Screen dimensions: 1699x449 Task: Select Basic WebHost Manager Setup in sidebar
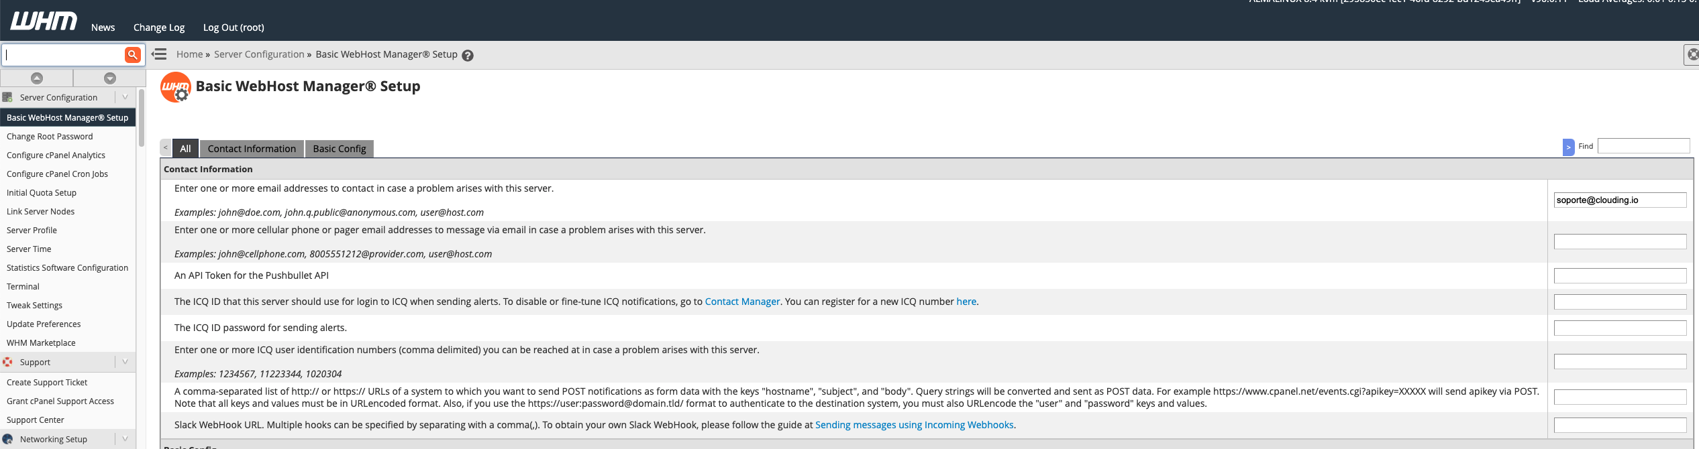(x=68, y=117)
